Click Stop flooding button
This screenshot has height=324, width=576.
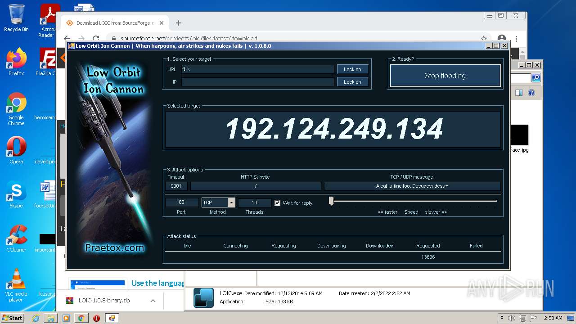(445, 76)
